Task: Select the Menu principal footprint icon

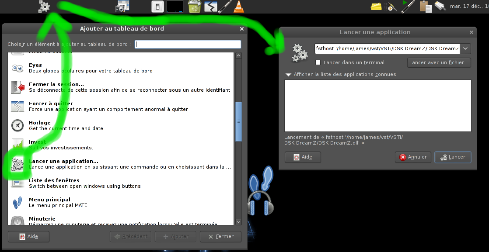Action: click(17, 203)
